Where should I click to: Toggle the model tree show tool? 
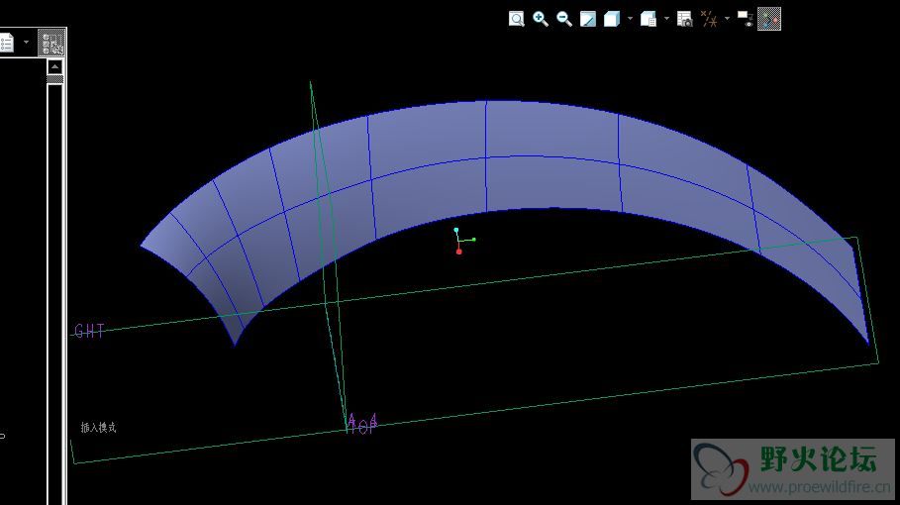click(51, 43)
